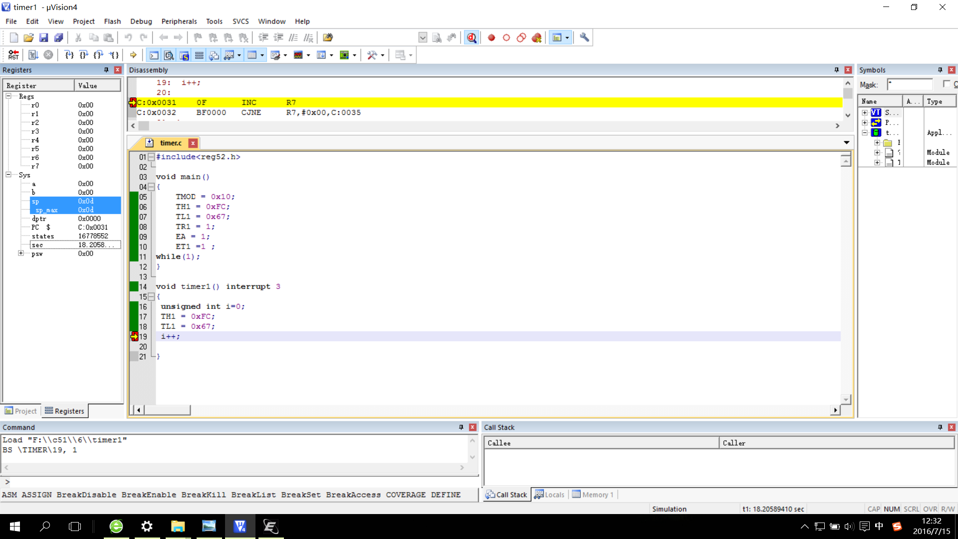Toggle the Symbols window button

[184, 55]
